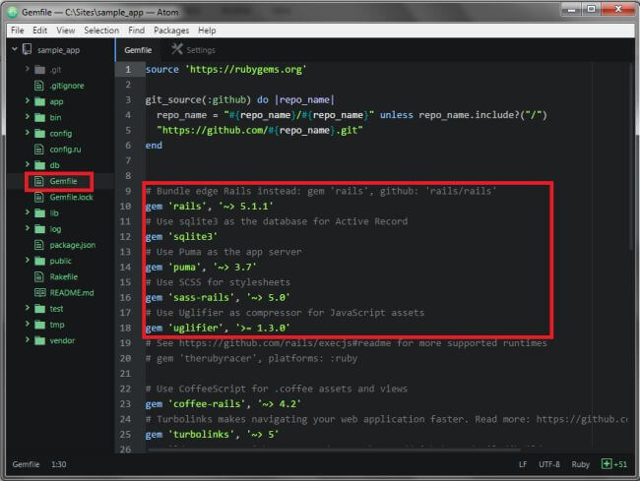Click the public folder icon
Viewport: 640px width, 481px height.
[x=39, y=261]
